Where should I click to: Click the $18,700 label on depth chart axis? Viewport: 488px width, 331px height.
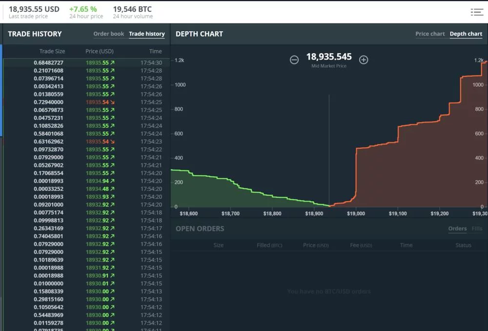(230, 214)
